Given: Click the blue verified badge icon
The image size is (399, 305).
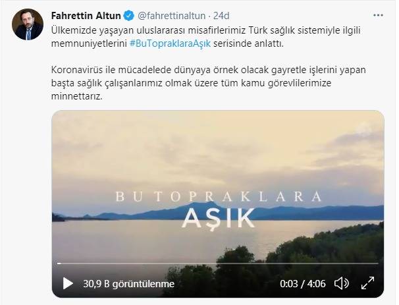Looking at the screenshot, I should pyautogui.click(x=129, y=16).
